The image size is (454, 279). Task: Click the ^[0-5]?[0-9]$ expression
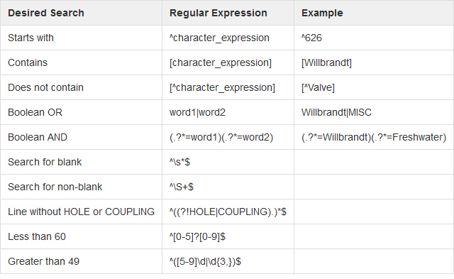[x=197, y=236]
